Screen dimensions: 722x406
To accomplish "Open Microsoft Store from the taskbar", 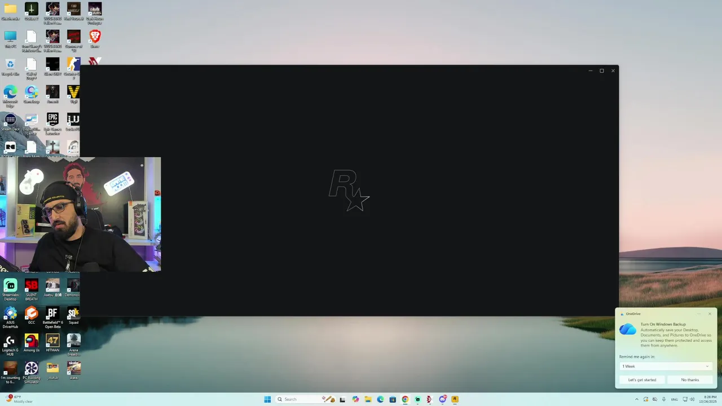I will [393, 399].
